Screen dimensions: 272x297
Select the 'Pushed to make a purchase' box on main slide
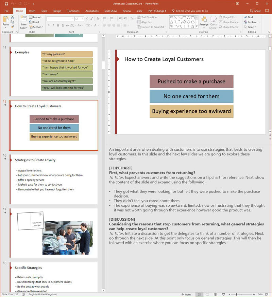[191, 81]
